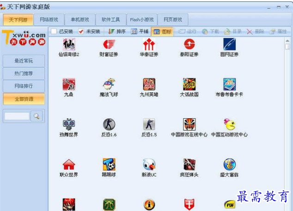This screenshot has width=293, height=211.
Task: Click the 排序 sort toolbar button
Action: coord(117,31)
